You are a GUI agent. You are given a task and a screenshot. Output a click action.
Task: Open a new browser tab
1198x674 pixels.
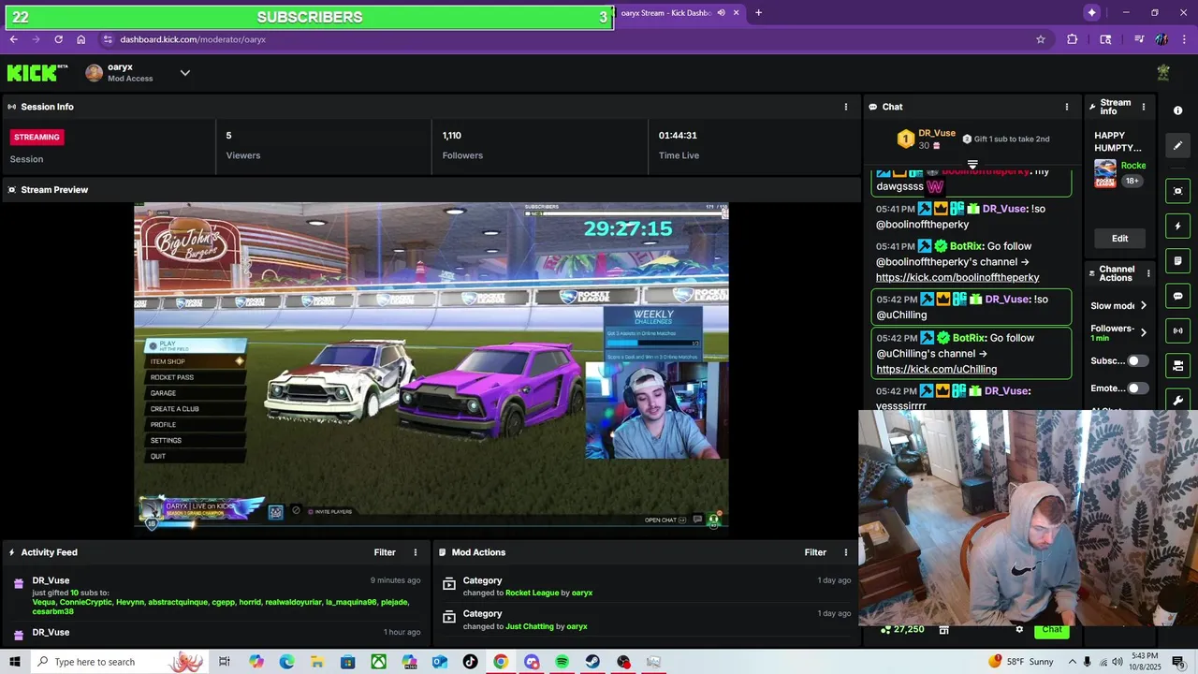[758, 13]
